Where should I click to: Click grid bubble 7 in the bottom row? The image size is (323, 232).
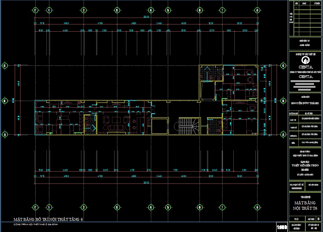tap(222, 207)
